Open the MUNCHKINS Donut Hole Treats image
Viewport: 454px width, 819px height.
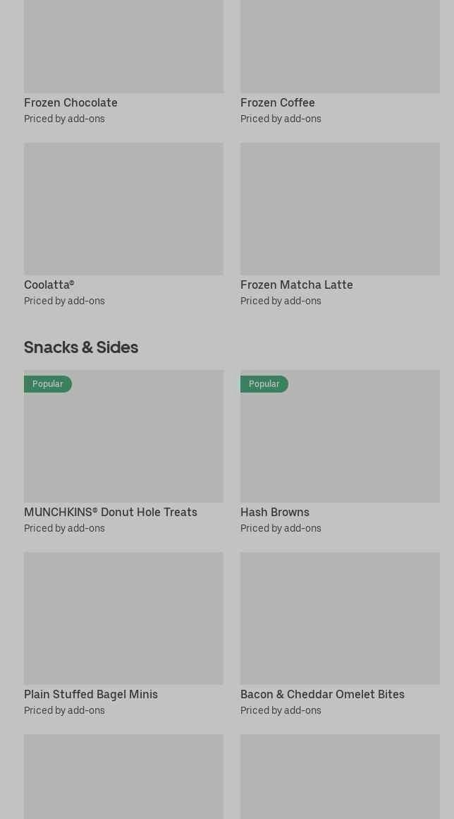pos(123,445)
